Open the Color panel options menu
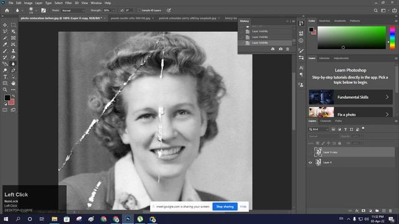 pyautogui.click(x=396, y=21)
